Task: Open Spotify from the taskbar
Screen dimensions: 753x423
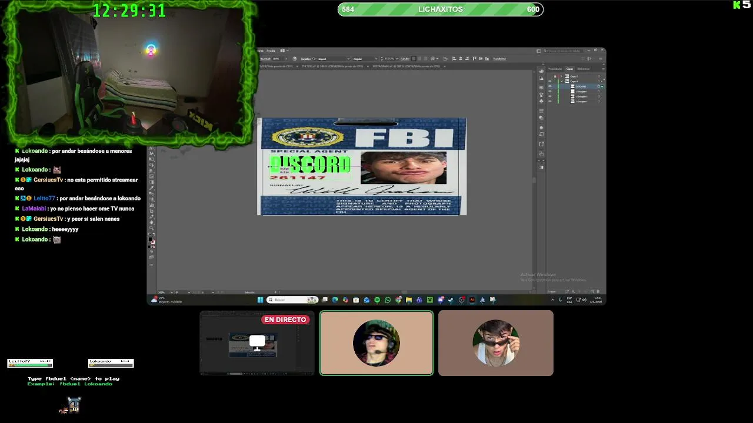Action: [377, 300]
